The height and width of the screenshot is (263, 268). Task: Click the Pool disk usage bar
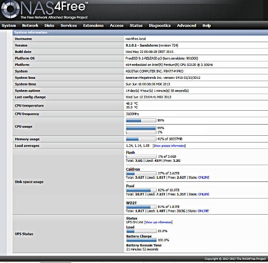click(x=141, y=190)
